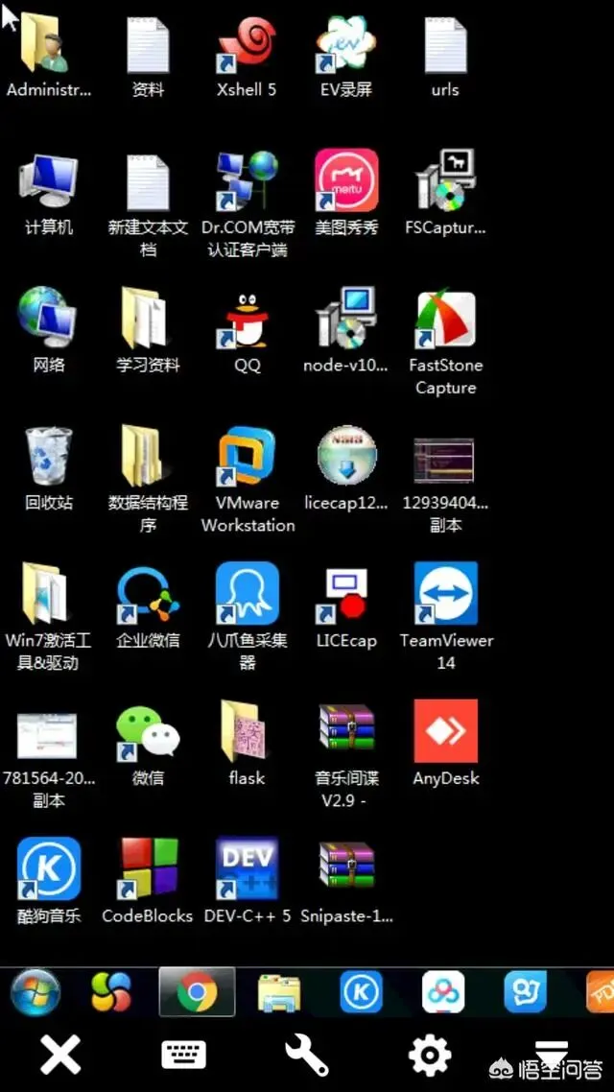614x1092 pixels.
Task: Launch FastStone Capture shortcut
Action: click(x=445, y=320)
